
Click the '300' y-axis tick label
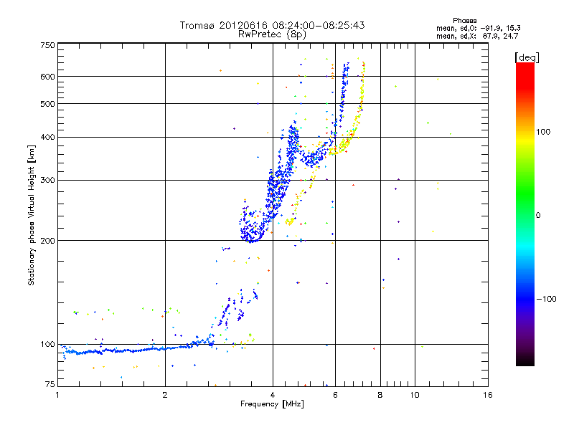tap(47, 181)
